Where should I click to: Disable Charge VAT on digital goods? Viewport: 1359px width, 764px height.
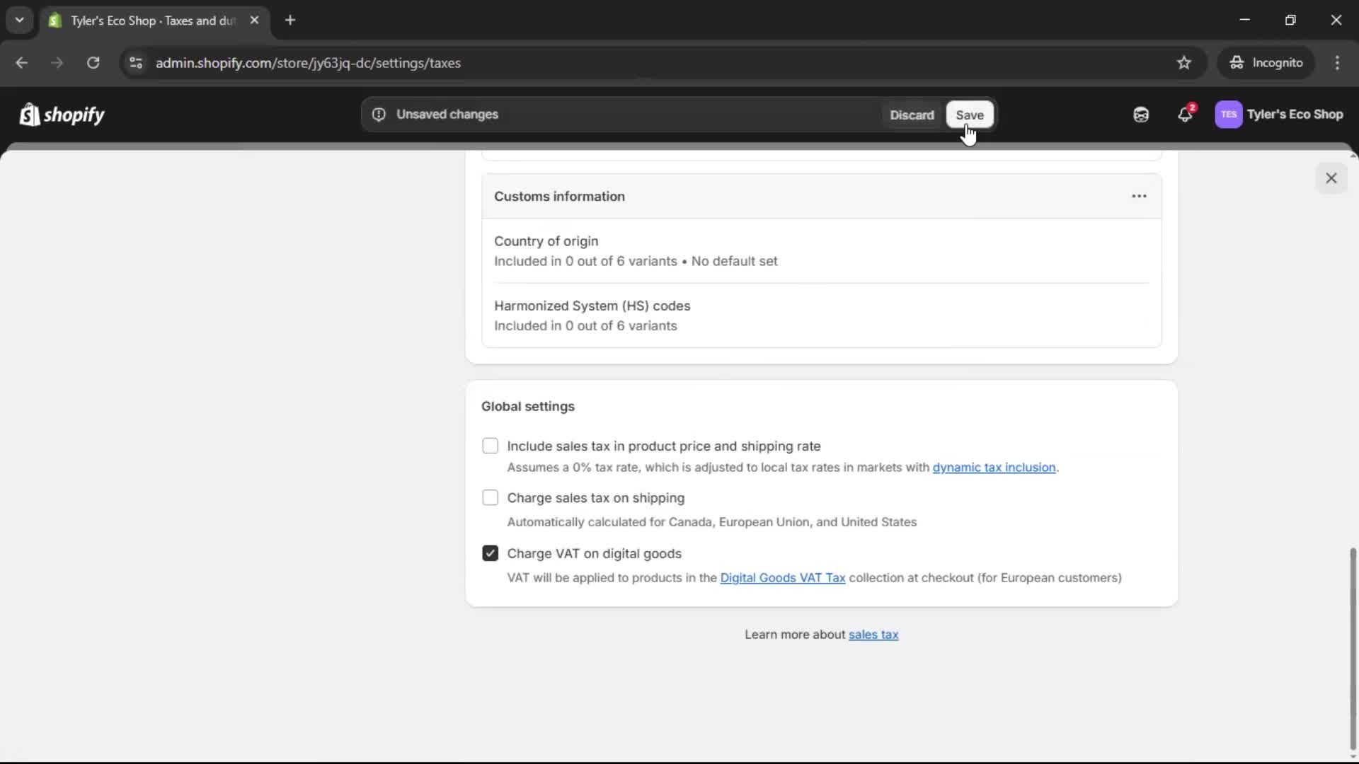click(491, 554)
